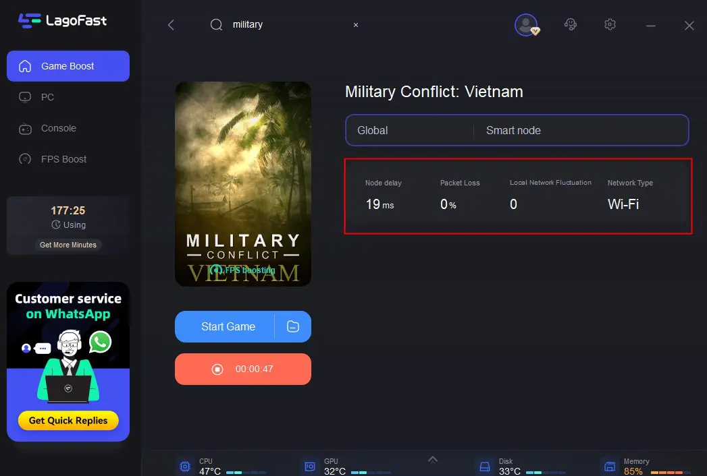Click the GPU 32°C temperature reading
Viewport: 707px width, 476px height.
(x=334, y=471)
